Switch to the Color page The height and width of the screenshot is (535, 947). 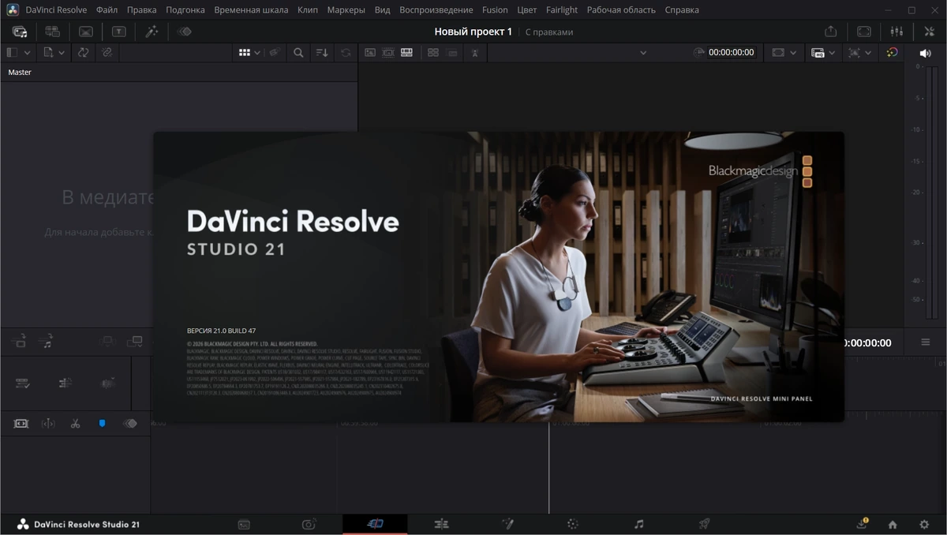coord(573,524)
